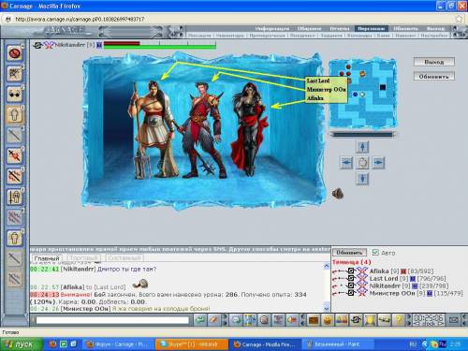The width and height of the screenshot is (468, 351).
Task: Open the Персонаж menu item
Action: 371,28
